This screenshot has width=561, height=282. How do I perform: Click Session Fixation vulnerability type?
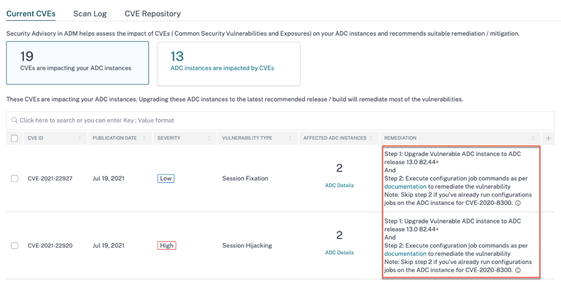pyautogui.click(x=245, y=178)
